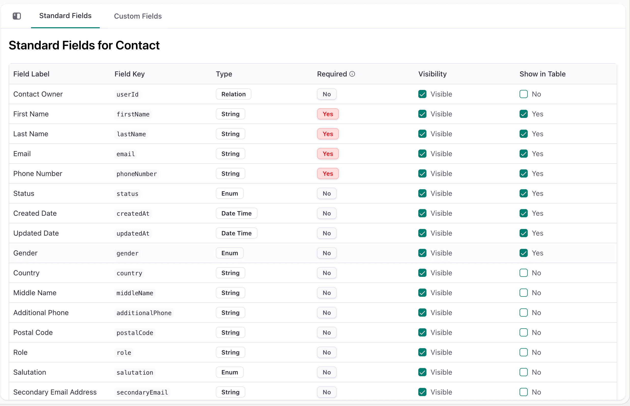Toggle visibility checkbox for Last Name
630x406 pixels.
pyautogui.click(x=422, y=134)
